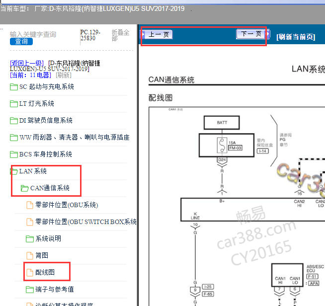Image resolution: width=325 pixels, height=306 pixels.
Task: Click the APA label near ABS/ESC ECU
Action: coord(314,284)
